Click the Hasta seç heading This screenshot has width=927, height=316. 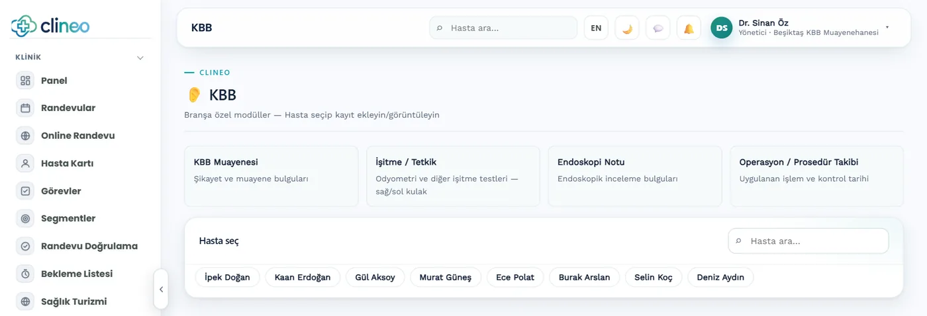[x=219, y=241]
